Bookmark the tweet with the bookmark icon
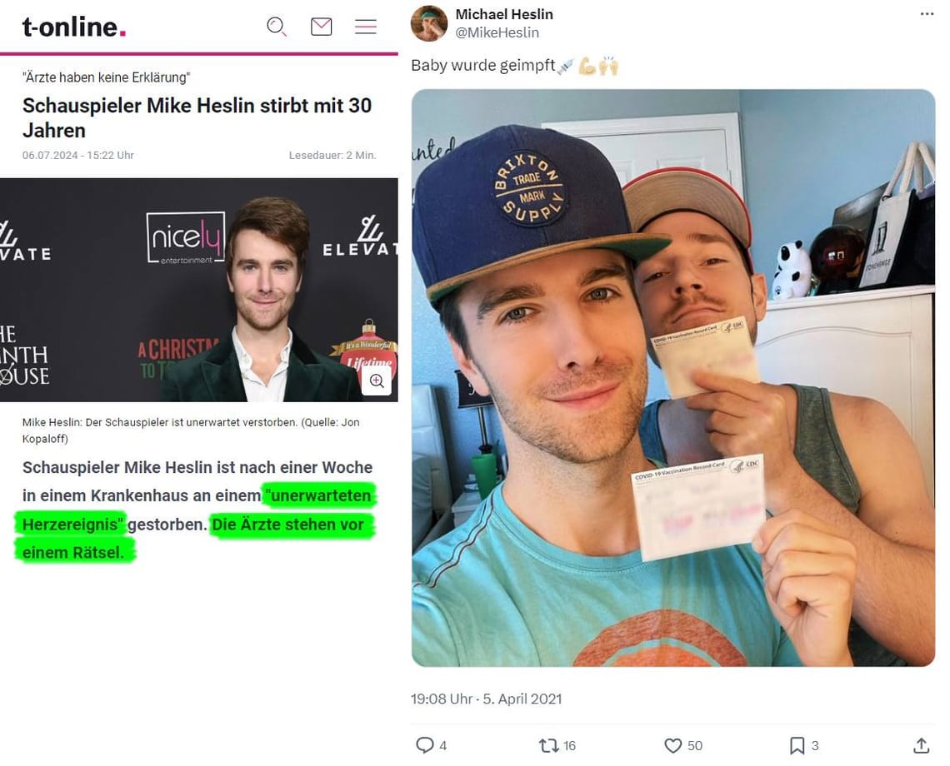 (x=797, y=745)
